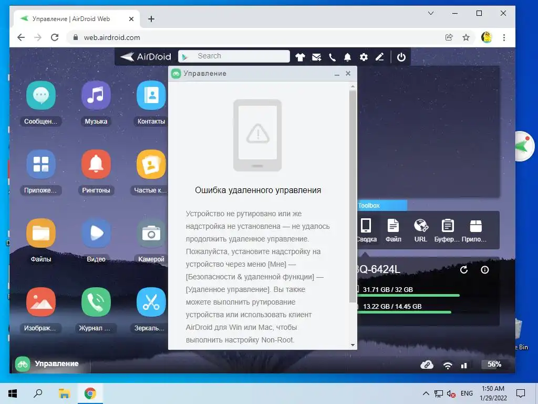Click the new message envelope icon
The image size is (538, 404).
coord(316,57)
